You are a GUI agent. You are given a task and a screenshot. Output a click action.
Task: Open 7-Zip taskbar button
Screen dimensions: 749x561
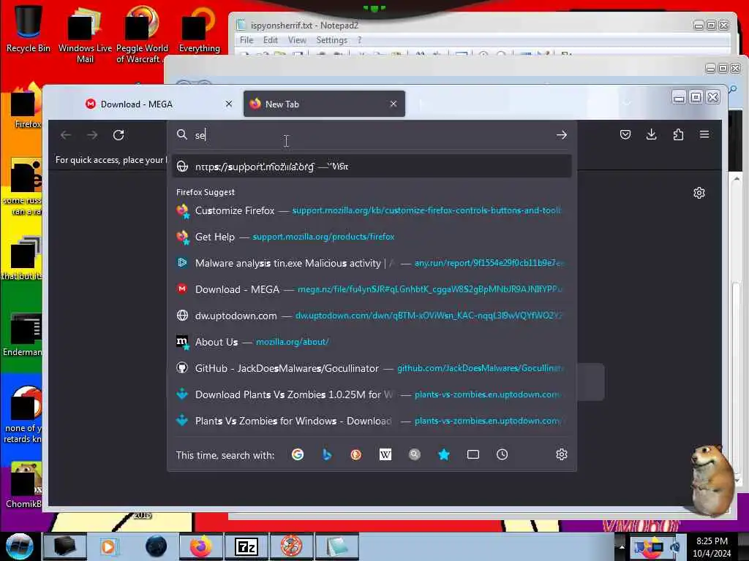pos(246,546)
